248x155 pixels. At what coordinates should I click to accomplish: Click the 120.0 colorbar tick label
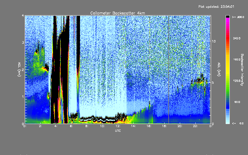(x=237, y=81)
